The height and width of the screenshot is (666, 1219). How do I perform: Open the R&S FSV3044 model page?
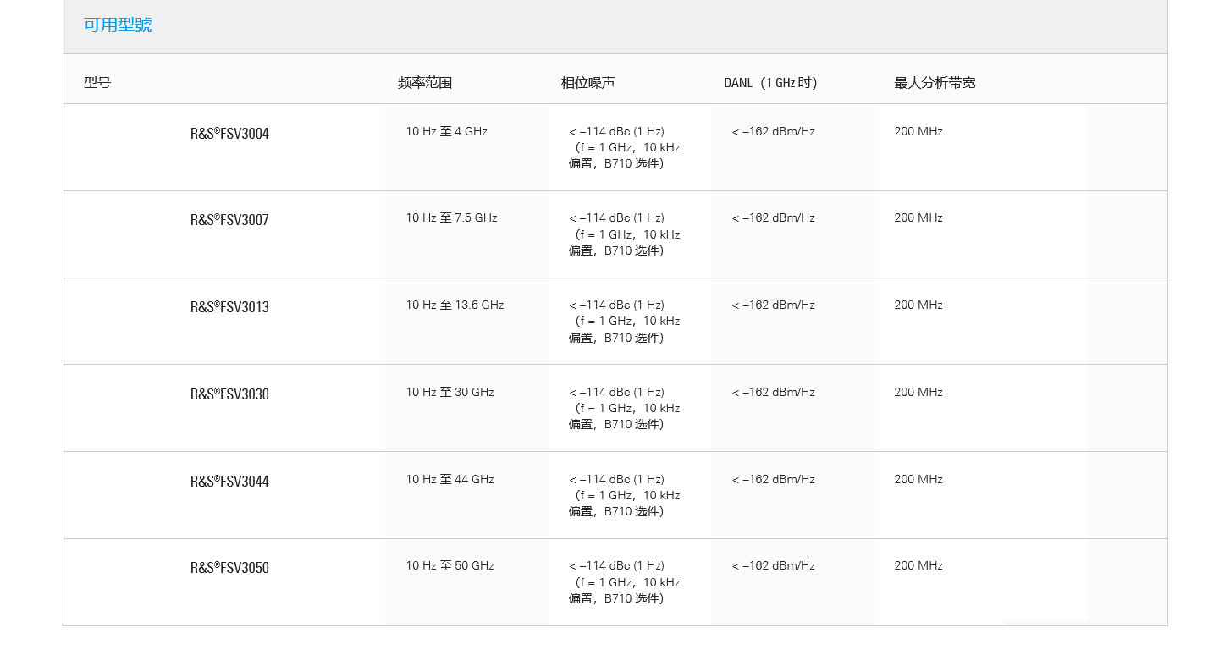pos(229,482)
